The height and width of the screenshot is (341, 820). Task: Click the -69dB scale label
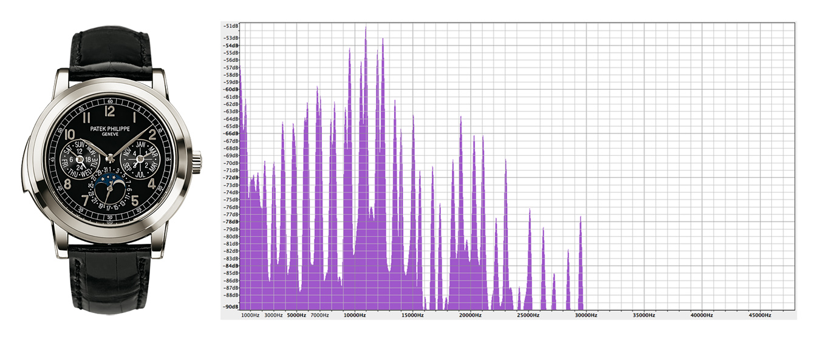(x=231, y=155)
